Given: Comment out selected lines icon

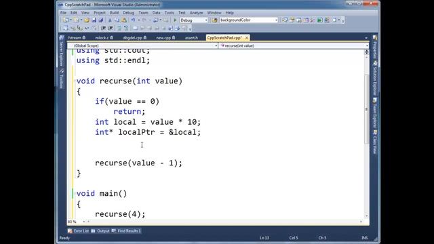Looking at the screenshot, I should pos(119,28).
